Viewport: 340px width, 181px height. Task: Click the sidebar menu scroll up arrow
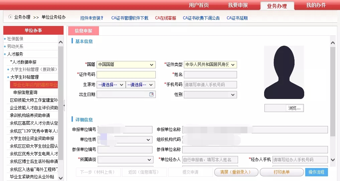(x=61, y=42)
